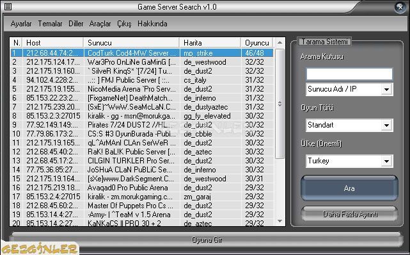Select the Avaqad0 Pro Public Arena row
Image resolution: width=410 pixels, height=255 pixels.
point(142,188)
